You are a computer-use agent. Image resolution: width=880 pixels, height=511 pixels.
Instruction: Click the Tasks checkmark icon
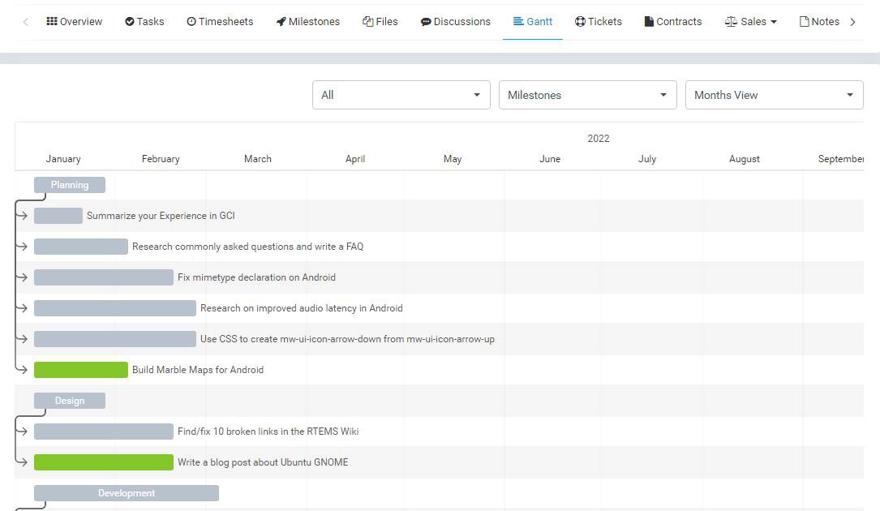(130, 22)
